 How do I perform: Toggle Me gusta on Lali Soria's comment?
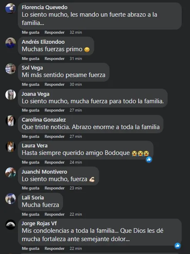point(31,214)
